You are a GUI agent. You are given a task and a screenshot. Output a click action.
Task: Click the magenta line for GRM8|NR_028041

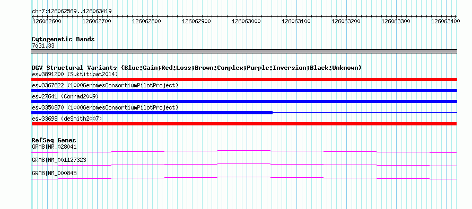(x=244, y=152)
